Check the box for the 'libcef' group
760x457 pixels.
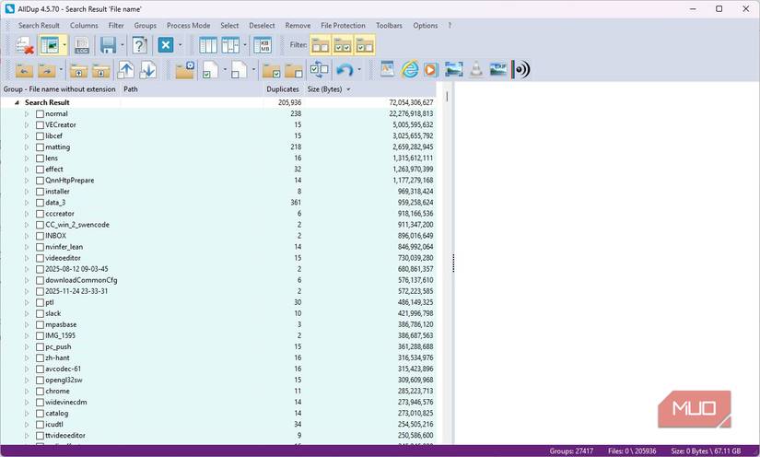(40, 136)
